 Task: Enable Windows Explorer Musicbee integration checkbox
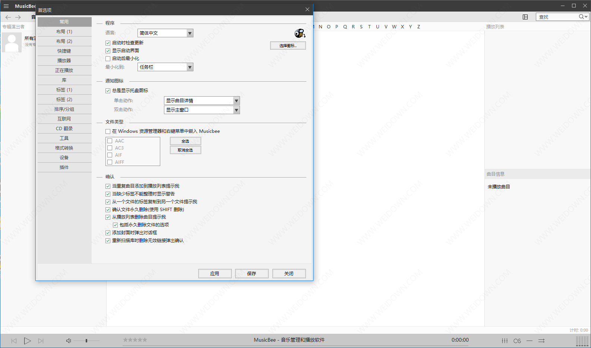[x=108, y=131]
